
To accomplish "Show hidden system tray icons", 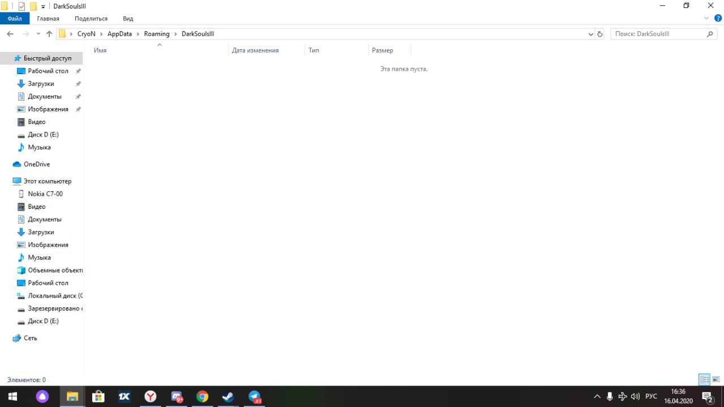I will click(597, 396).
